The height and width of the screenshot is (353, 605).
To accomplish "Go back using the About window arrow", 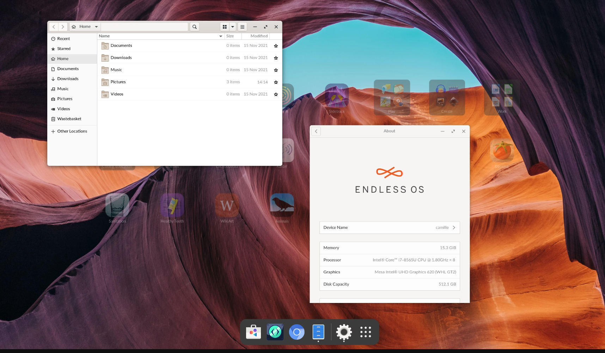I will (x=316, y=131).
